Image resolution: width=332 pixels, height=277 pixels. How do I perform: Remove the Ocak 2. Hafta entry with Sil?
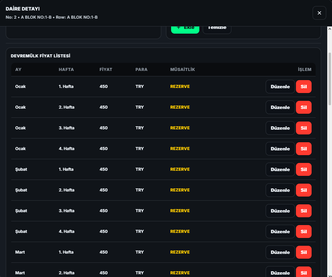coord(303,107)
